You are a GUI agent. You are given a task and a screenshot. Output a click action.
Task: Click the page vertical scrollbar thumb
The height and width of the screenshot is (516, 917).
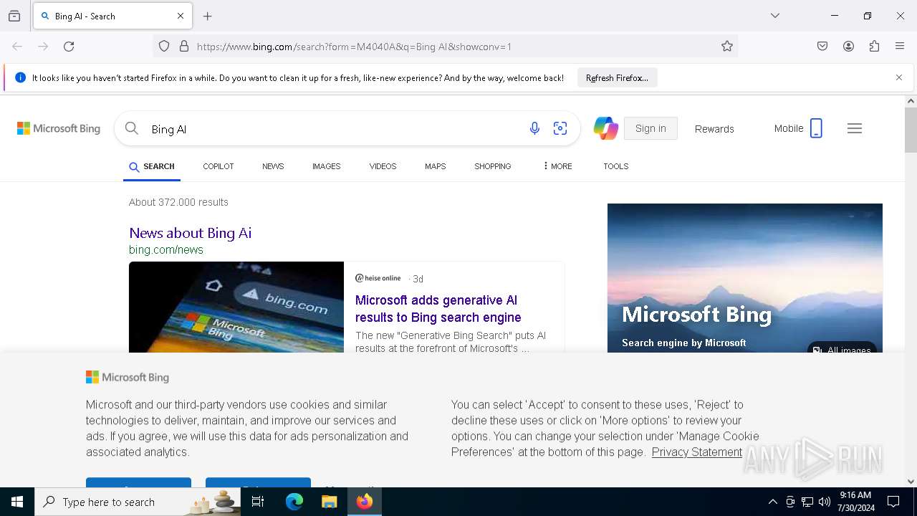[x=911, y=130]
